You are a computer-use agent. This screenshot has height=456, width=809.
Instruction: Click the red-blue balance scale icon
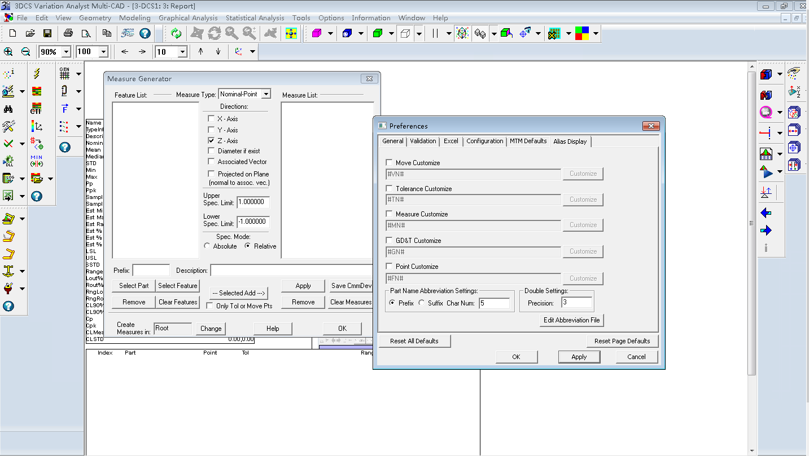[766, 193]
